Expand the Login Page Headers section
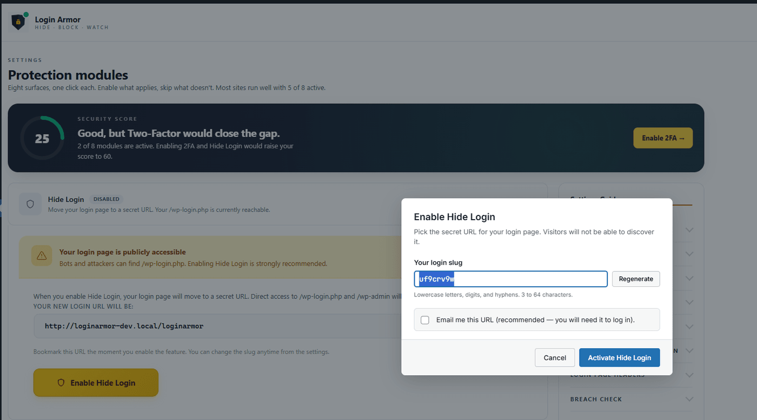This screenshot has width=757, height=420. coord(690,375)
